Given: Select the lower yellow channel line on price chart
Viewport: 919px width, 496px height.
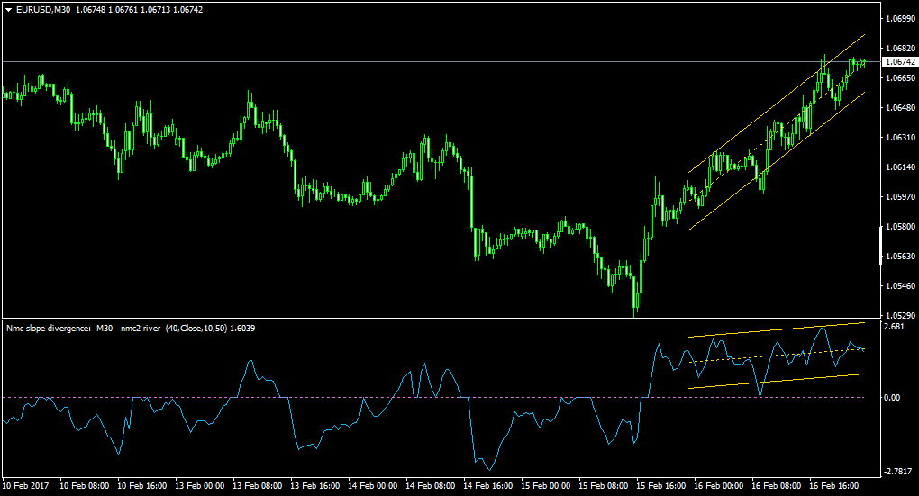Looking at the screenshot, I should coord(777,160).
